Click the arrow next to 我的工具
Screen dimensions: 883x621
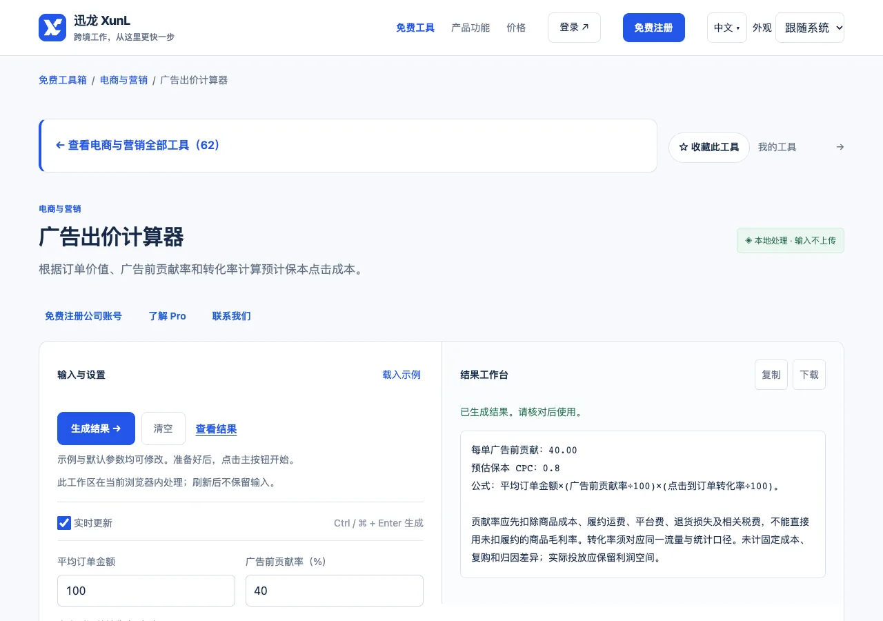pos(840,147)
